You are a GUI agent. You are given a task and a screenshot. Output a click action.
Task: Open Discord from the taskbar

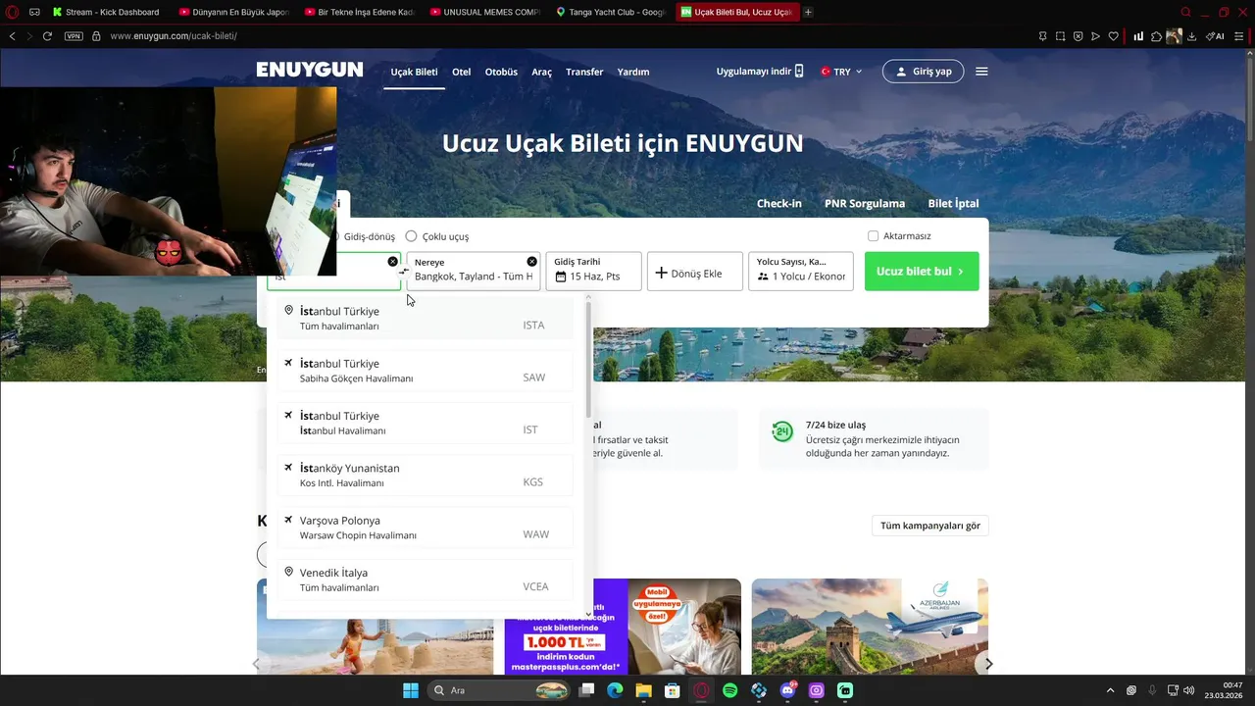(787, 690)
